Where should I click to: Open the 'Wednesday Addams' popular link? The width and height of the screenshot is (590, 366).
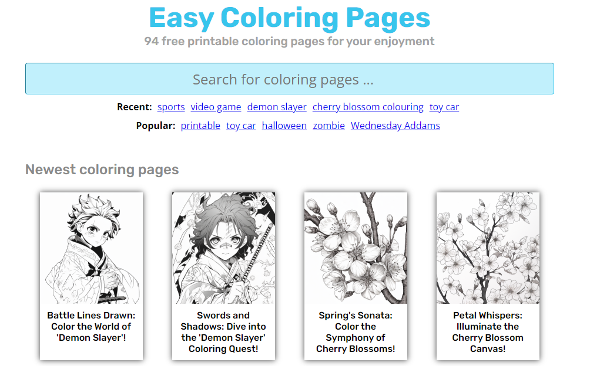coord(395,126)
